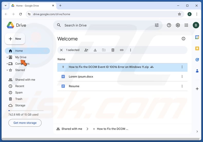Open Contacts side panel icon
The width and height of the screenshot is (203, 142).
[x=197, y=71]
